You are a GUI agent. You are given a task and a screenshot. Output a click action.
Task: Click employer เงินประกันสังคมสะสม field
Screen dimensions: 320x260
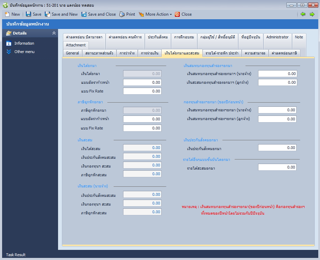click(142, 194)
